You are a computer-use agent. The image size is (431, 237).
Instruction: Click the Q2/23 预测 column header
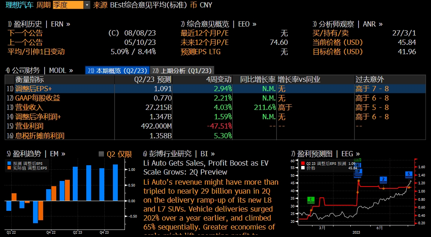click(x=153, y=80)
